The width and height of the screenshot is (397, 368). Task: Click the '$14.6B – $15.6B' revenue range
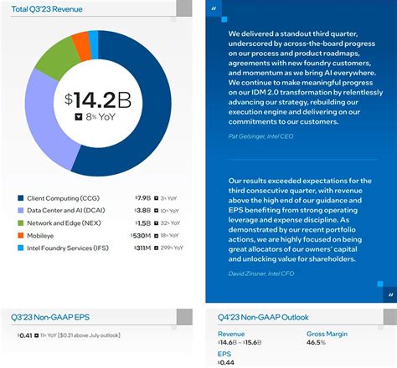(x=240, y=343)
